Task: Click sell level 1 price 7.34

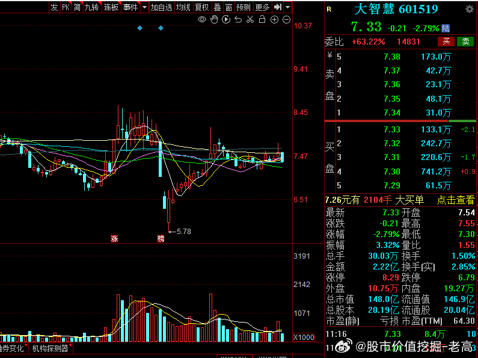Action: click(x=392, y=113)
